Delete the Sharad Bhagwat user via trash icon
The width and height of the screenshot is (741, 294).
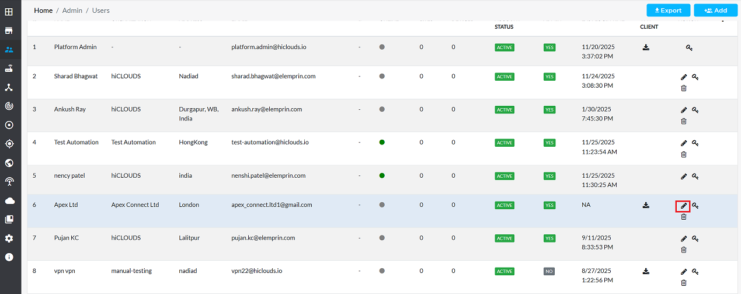684,88
